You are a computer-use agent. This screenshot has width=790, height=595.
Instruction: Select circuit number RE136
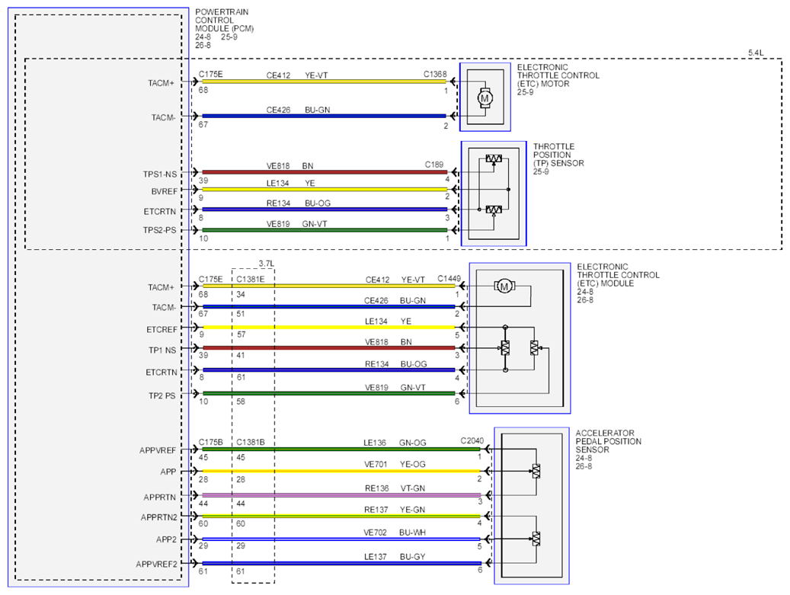(377, 488)
